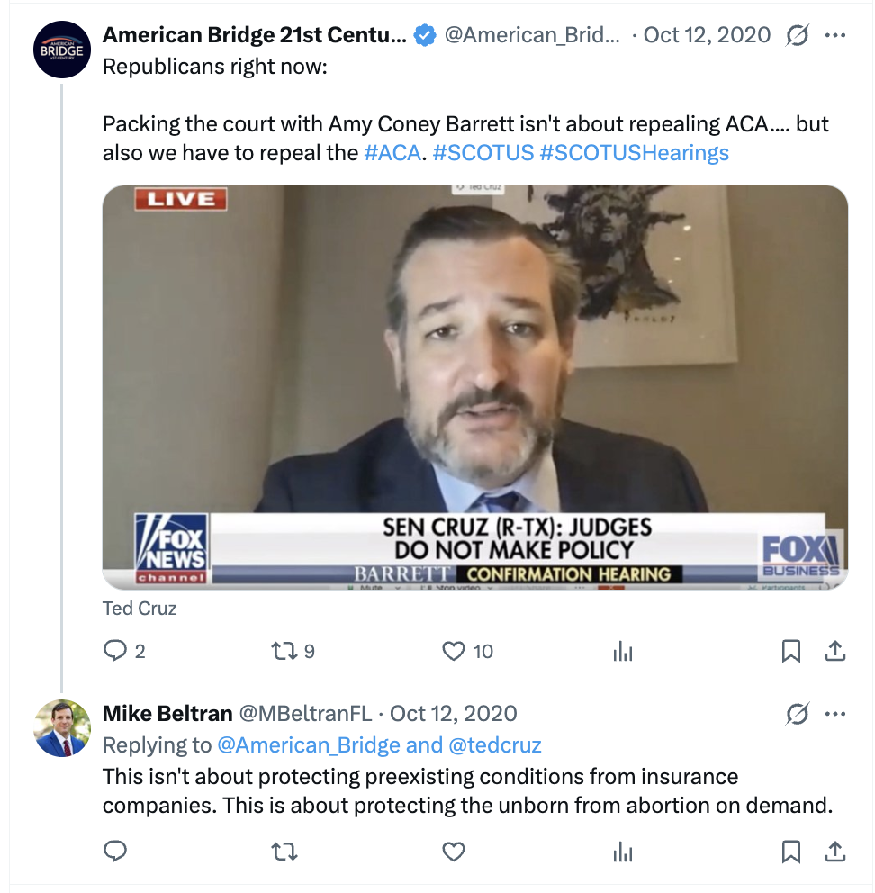Reply to Mike Beltran's tweet
The width and height of the screenshot is (875, 893).
pyautogui.click(x=115, y=851)
